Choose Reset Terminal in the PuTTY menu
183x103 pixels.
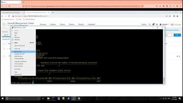(23, 66)
